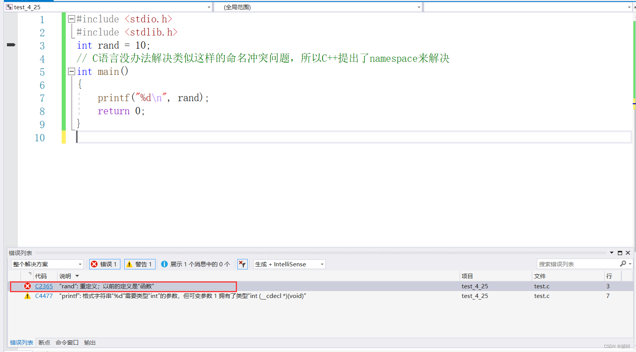Switch to the 输出 tab
This screenshot has width=636, height=352.
90,342
